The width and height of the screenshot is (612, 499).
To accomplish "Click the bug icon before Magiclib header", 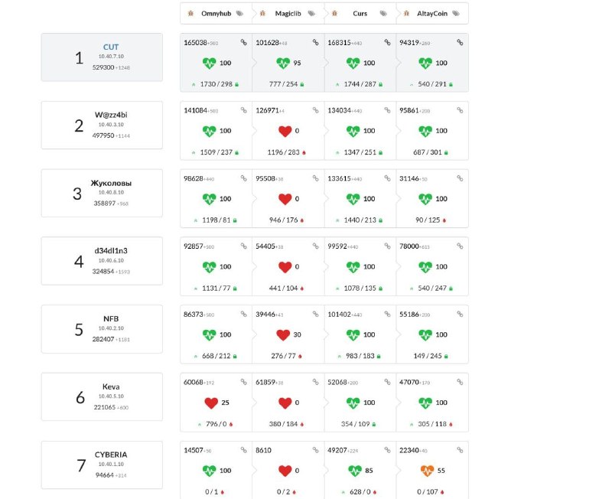I will [262, 14].
